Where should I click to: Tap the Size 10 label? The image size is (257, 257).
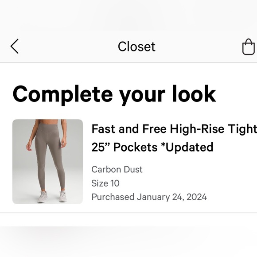pyautogui.click(x=105, y=183)
